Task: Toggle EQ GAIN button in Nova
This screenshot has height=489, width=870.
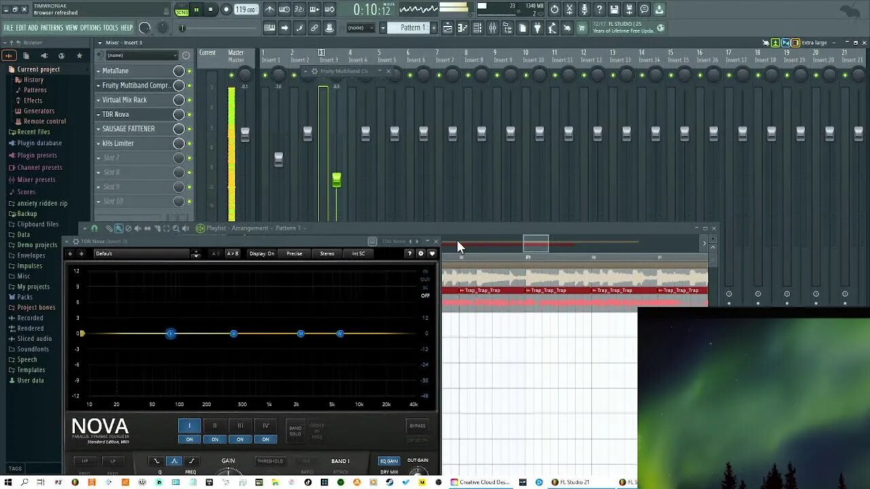Action: pos(389,461)
